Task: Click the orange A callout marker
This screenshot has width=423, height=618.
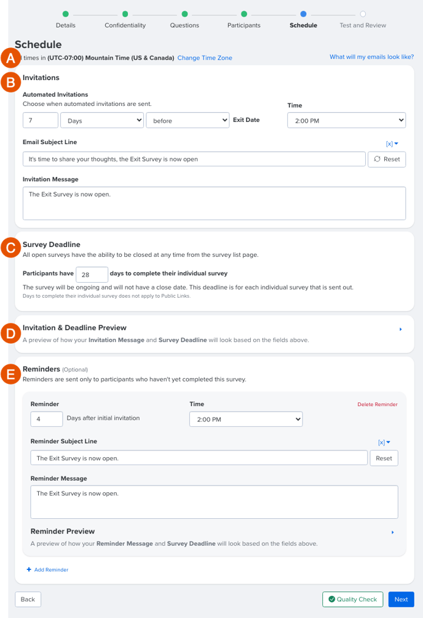Action: (x=10, y=59)
